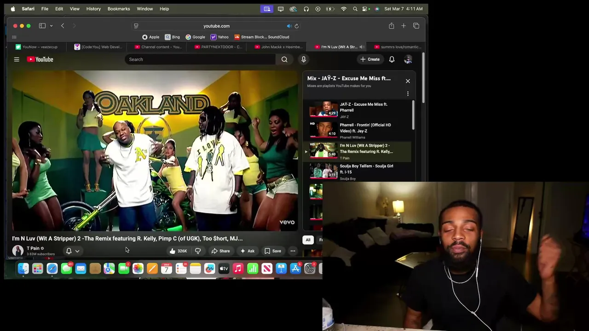Open the Safari tab group dropdown arrow
The height and width of the screenshot is (331, 589).
[51, 26]
